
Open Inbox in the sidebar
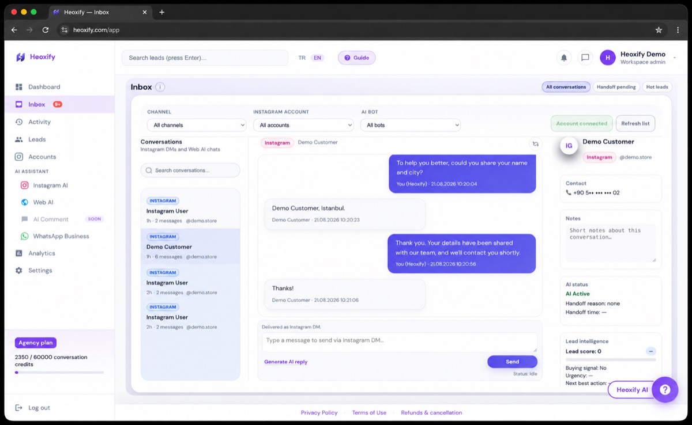[x=59, y=104]
